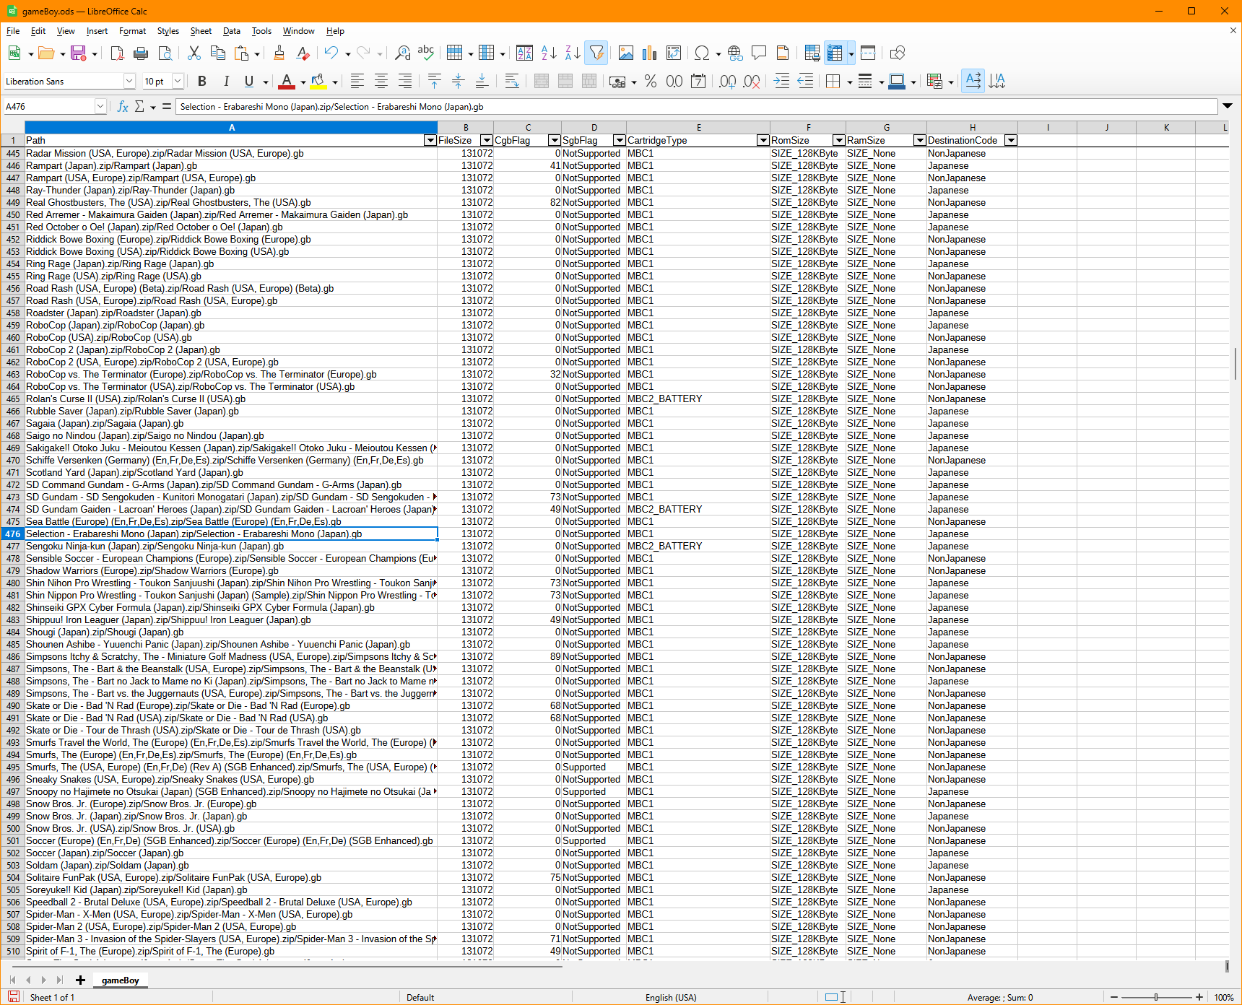
Task: Open the DestinationCode column filter dropdown
Action: (1011, 140)
